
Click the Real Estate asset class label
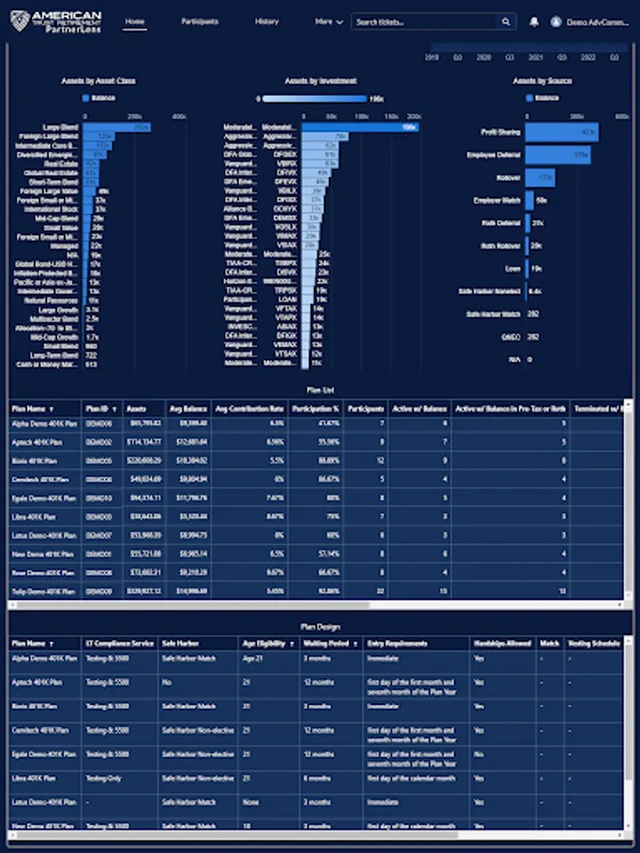pos(61,164)
